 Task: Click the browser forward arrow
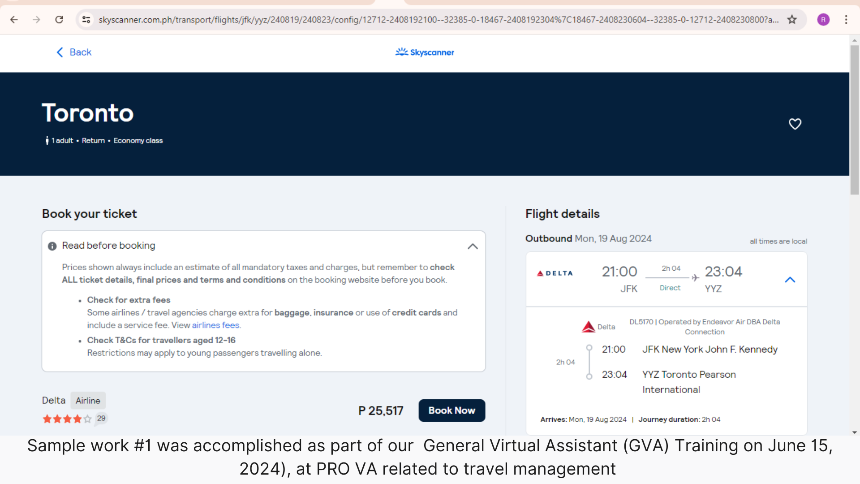(36, 20)
